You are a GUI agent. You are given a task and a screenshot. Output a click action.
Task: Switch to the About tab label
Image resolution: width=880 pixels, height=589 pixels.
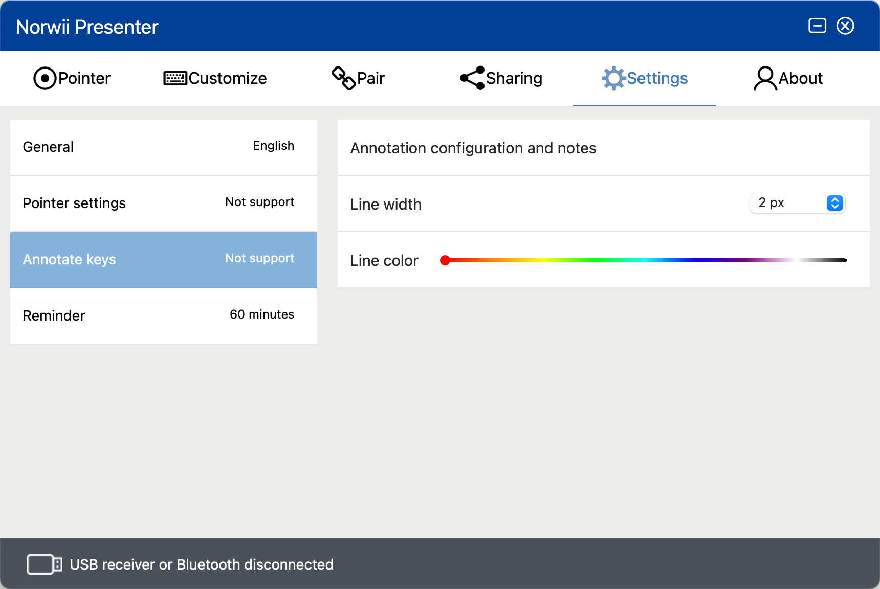(801, 78)
